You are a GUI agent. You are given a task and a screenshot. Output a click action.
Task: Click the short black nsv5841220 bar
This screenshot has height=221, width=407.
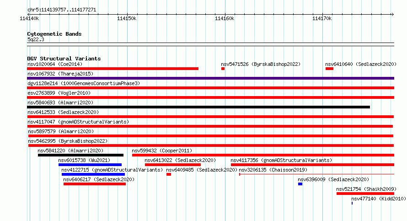[81, 155]
